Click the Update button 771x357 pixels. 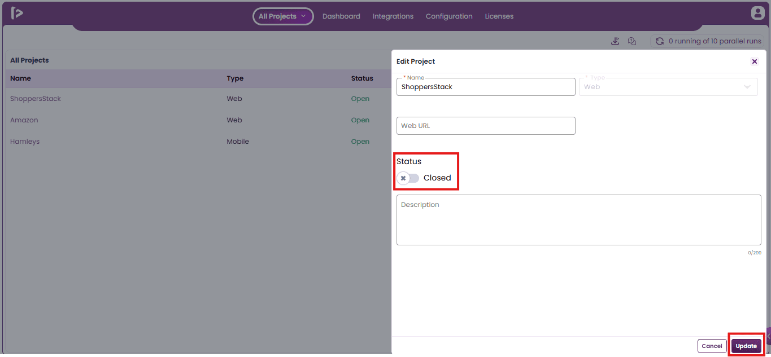746,346
